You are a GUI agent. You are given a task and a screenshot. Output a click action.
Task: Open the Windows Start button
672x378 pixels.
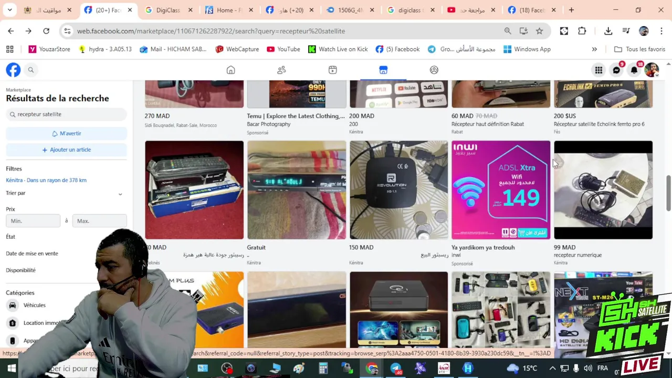(11, 369)
